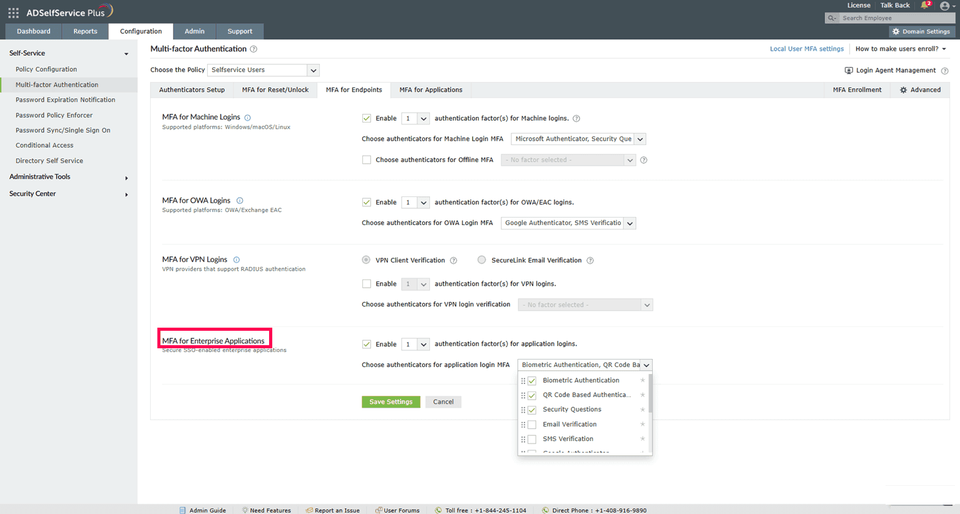Open the help icon beside MFA for Machine Logins

pos(247,116)
